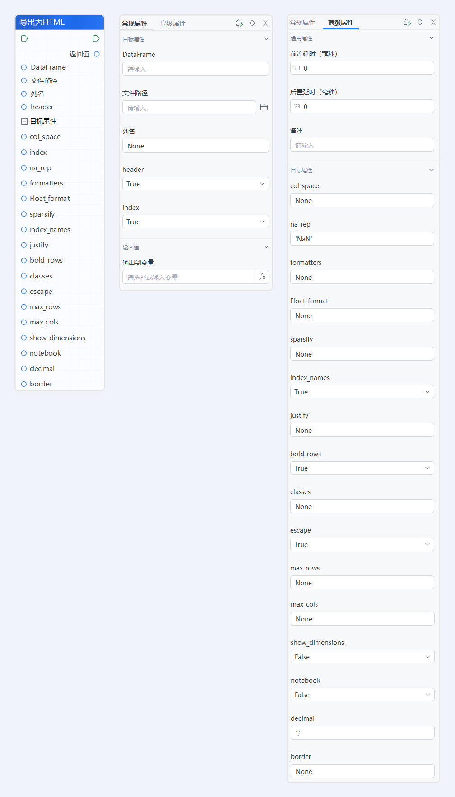Open the bold_rows dropdown
Screen dimensions: 455x797
(362, 468)
